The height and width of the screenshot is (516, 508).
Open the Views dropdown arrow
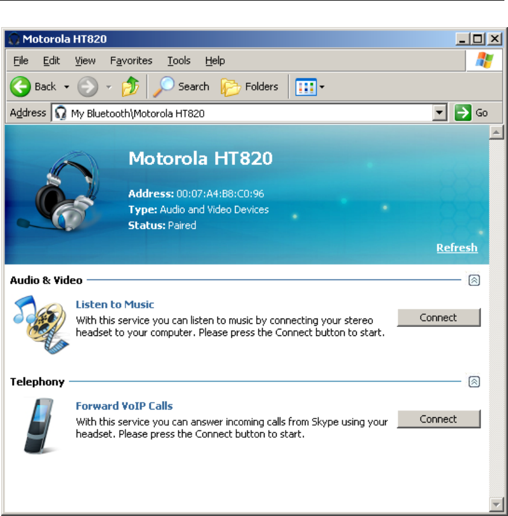click(x=322, y=87)
